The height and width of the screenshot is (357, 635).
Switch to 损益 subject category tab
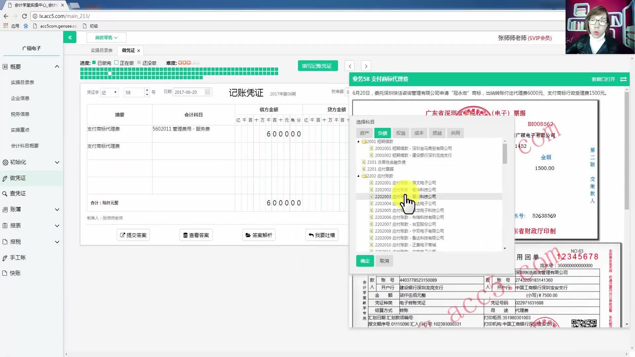pyautogui.click(x=437, y=133)
